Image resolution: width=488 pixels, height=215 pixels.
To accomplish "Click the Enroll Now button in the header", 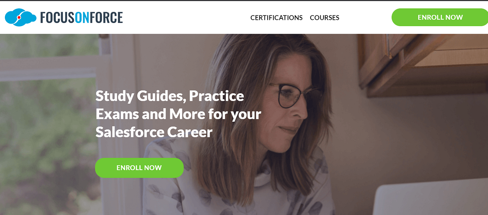I will click(440, 17).
